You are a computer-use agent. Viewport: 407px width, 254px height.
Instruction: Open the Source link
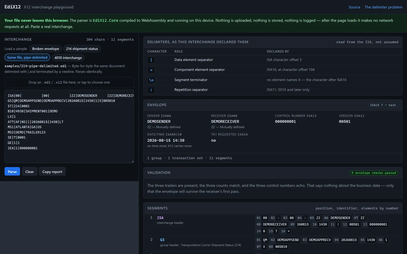coord(354,7)
